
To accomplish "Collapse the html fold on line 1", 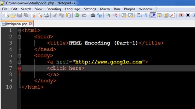I will [x=19, y=31].
